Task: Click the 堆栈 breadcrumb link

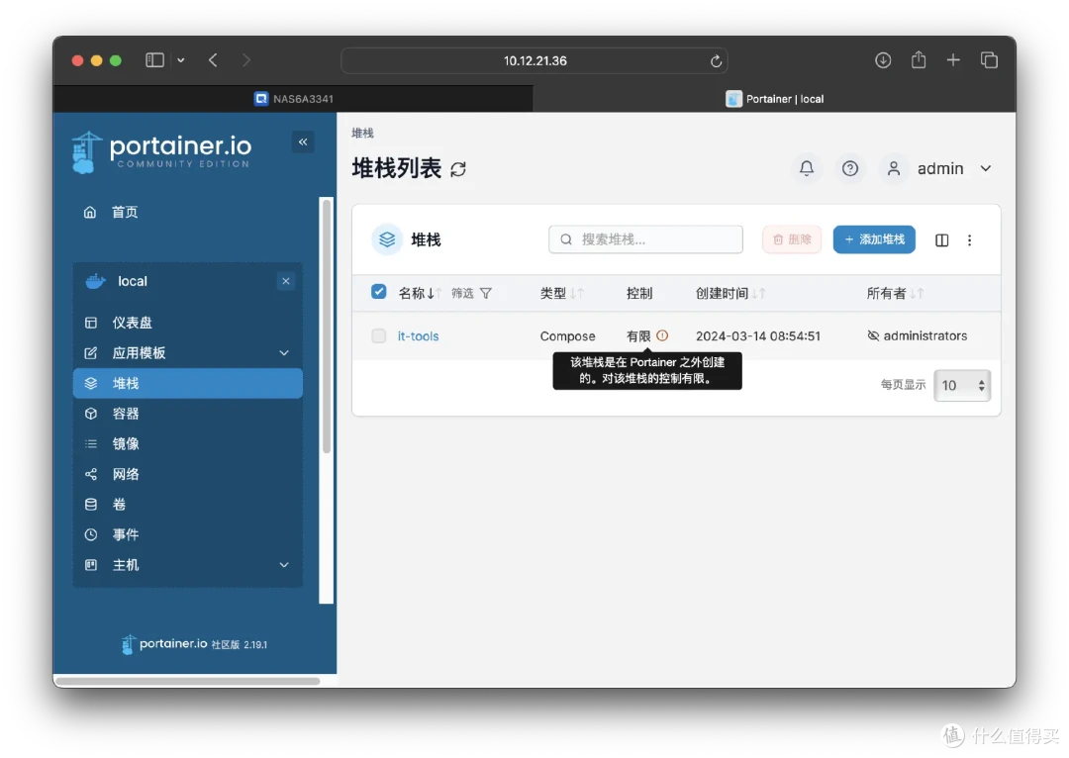Action: click(362, 133)
